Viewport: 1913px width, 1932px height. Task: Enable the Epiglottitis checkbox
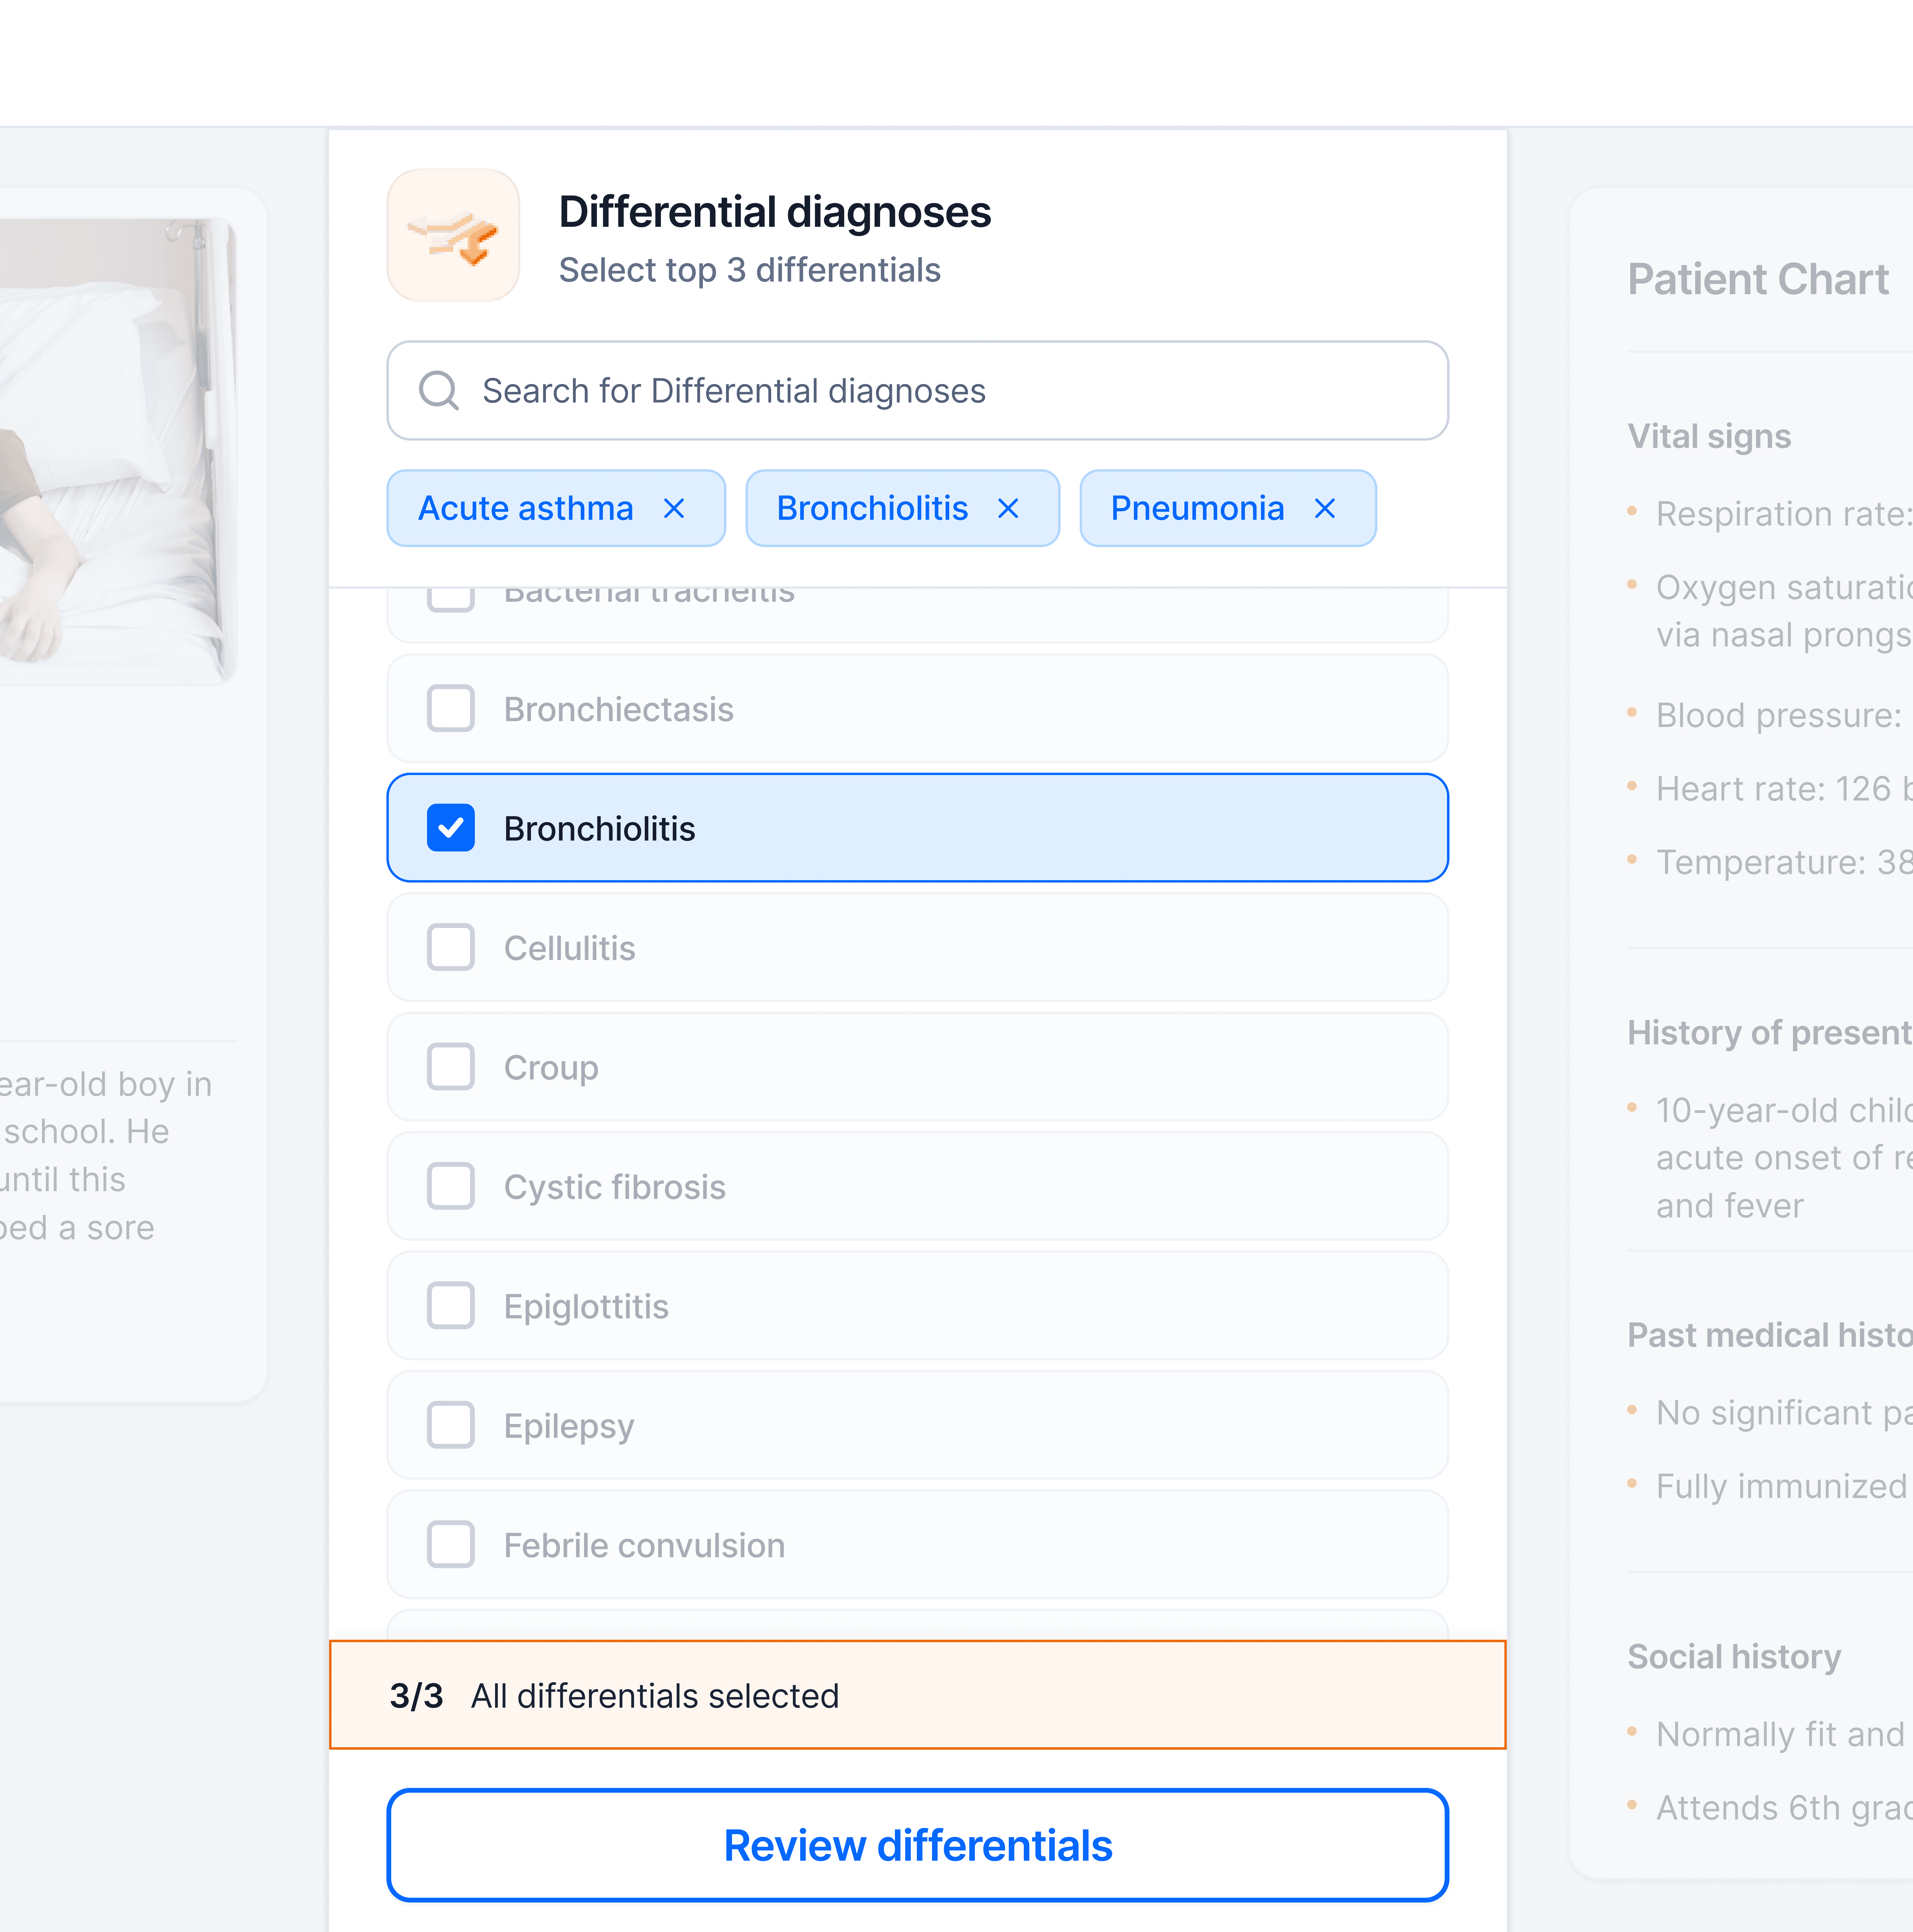click(x=451, y=1306)
